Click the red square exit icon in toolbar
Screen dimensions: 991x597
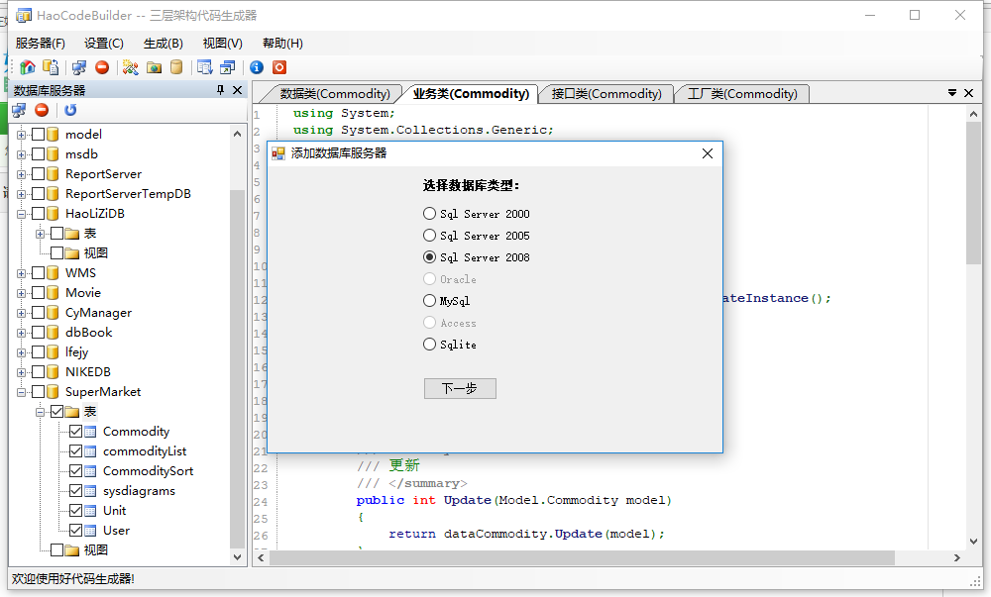tap(279, 67)
